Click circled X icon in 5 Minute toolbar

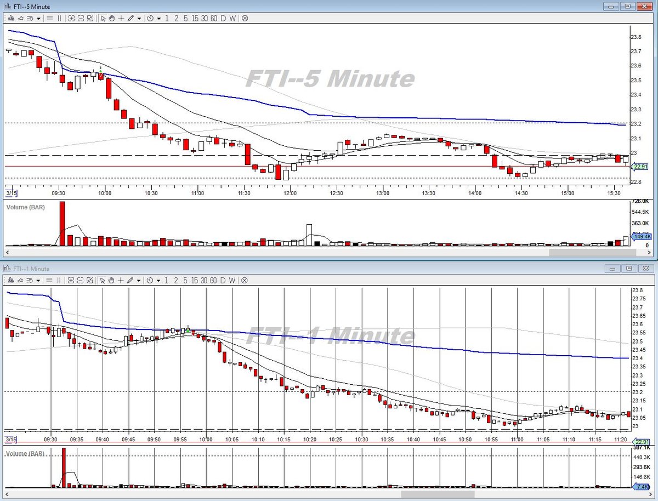(245, 18)
